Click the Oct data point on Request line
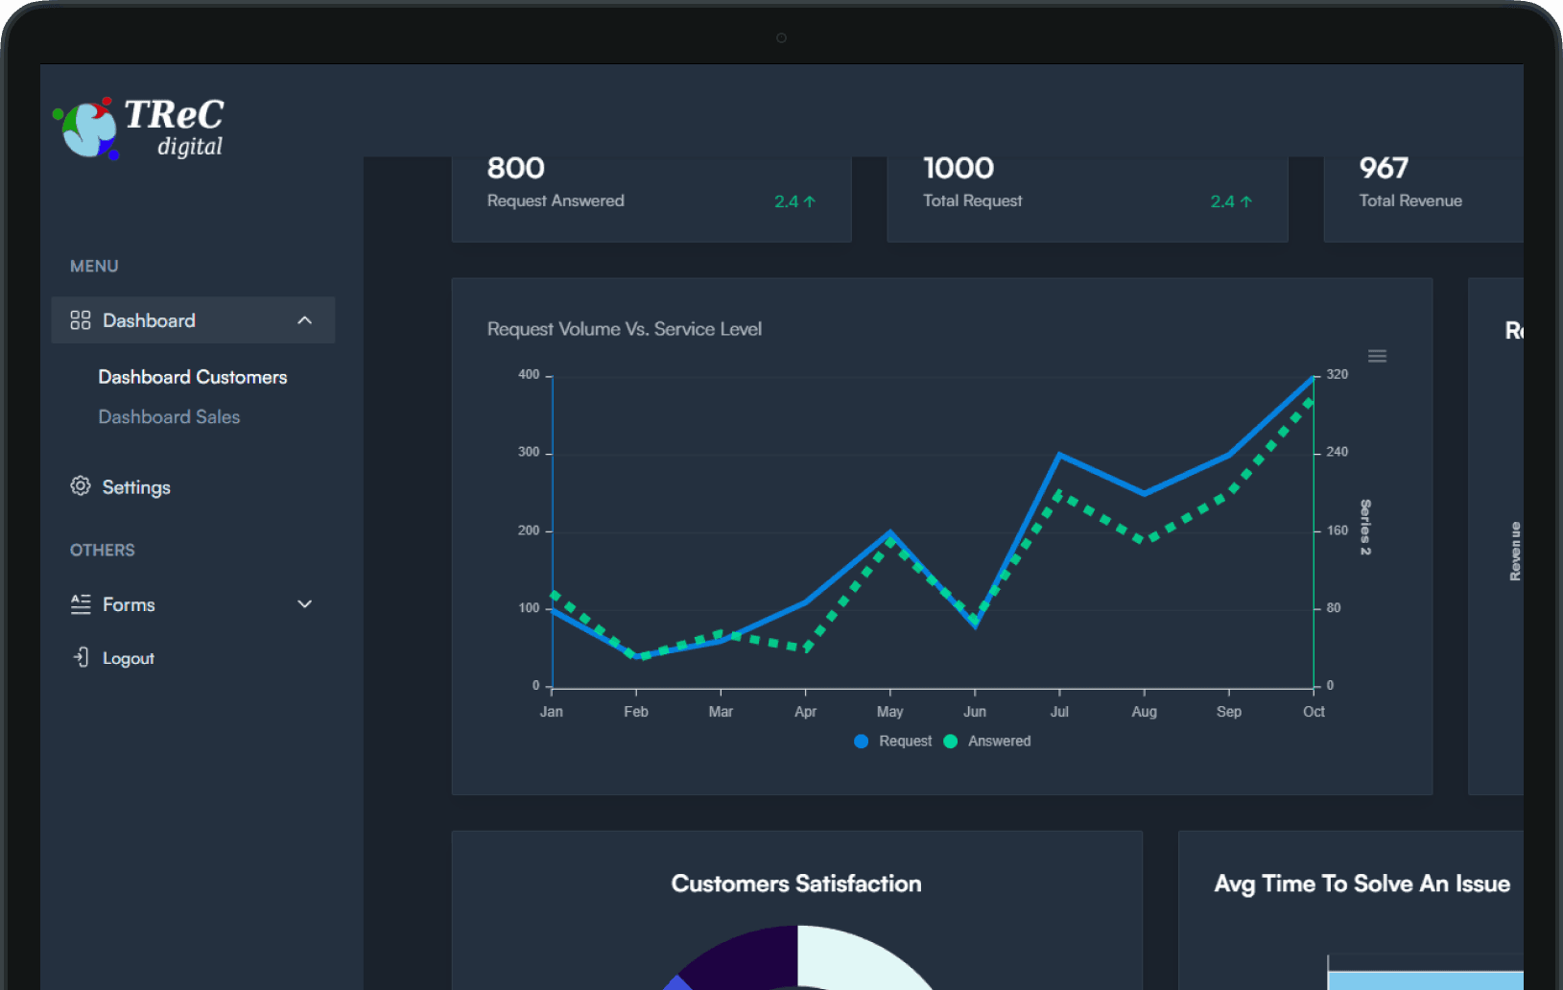The image size is (1563, 990). [1314, 377]
